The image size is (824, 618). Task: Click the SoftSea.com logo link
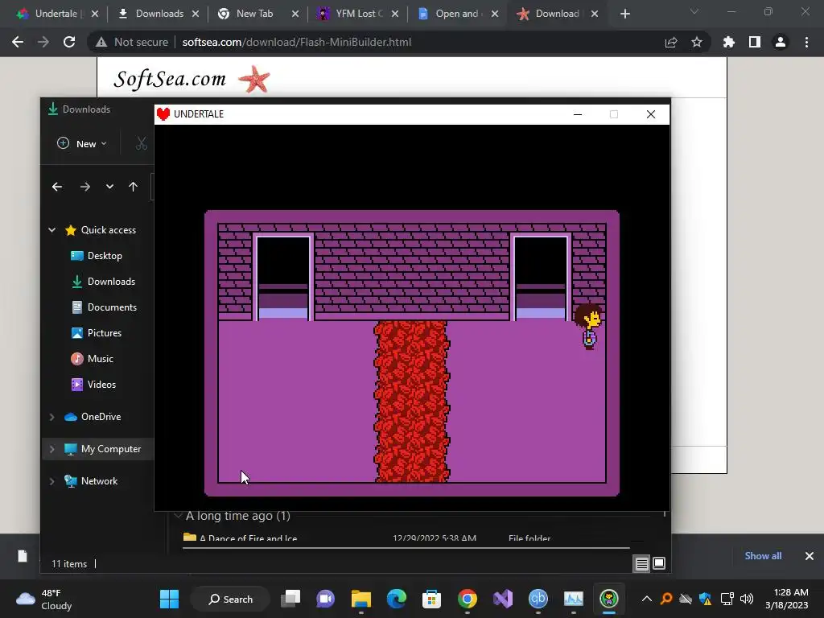pyautogui.click(x=192, y=79)
